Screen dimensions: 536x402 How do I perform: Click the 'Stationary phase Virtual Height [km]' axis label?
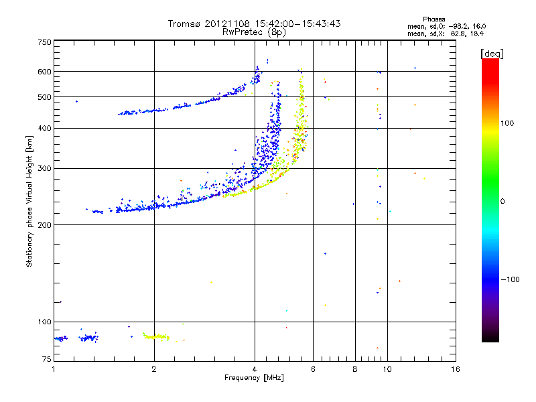point(29,201)
